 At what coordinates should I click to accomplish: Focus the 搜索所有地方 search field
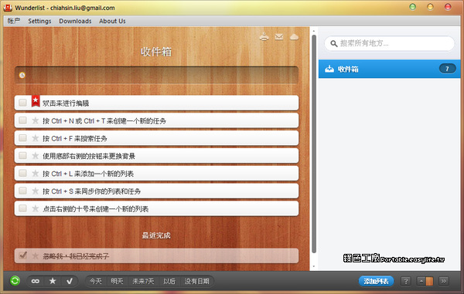pyautogui.click(x=390, y=43)
